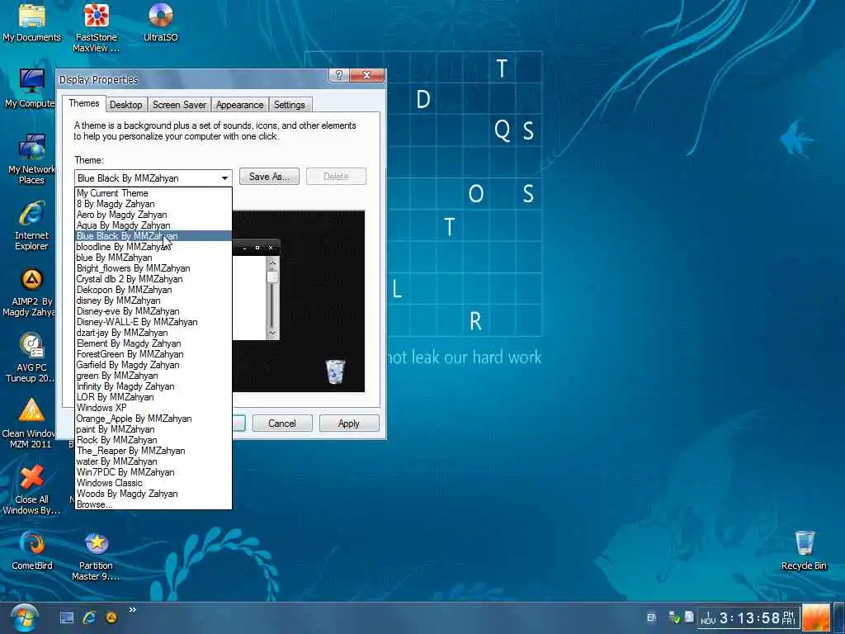
Task: Open the Screen Saver tab
Action: [179, 105]
